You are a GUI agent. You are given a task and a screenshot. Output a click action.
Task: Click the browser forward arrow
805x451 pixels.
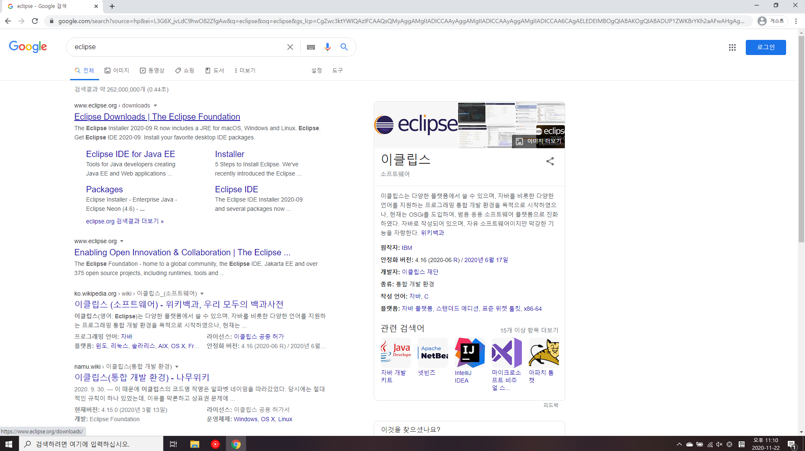pos(21,21)
